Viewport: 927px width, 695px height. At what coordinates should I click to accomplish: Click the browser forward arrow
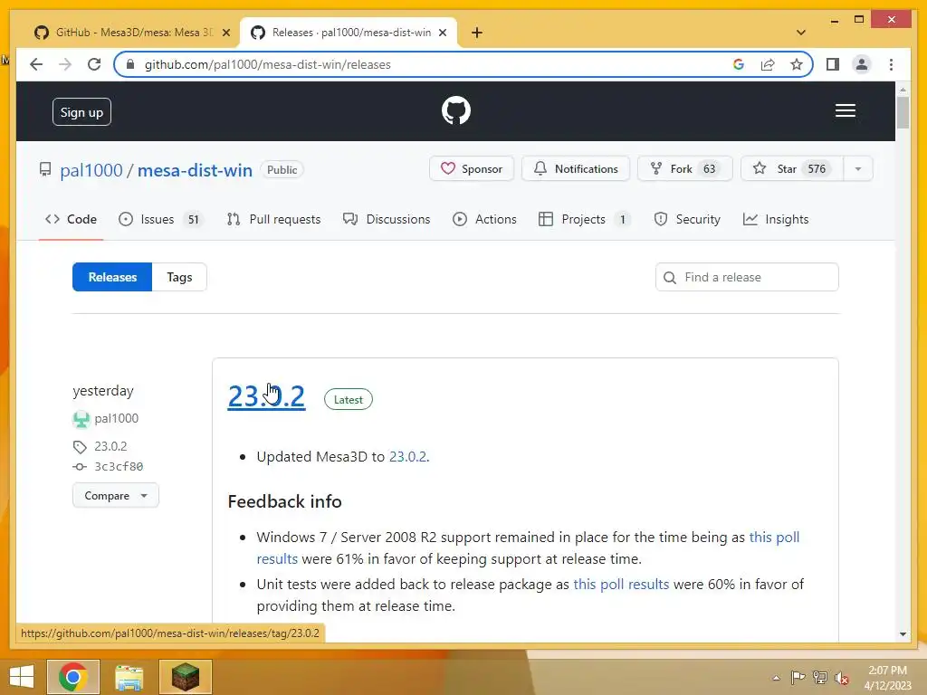click(x=65, y=64)
